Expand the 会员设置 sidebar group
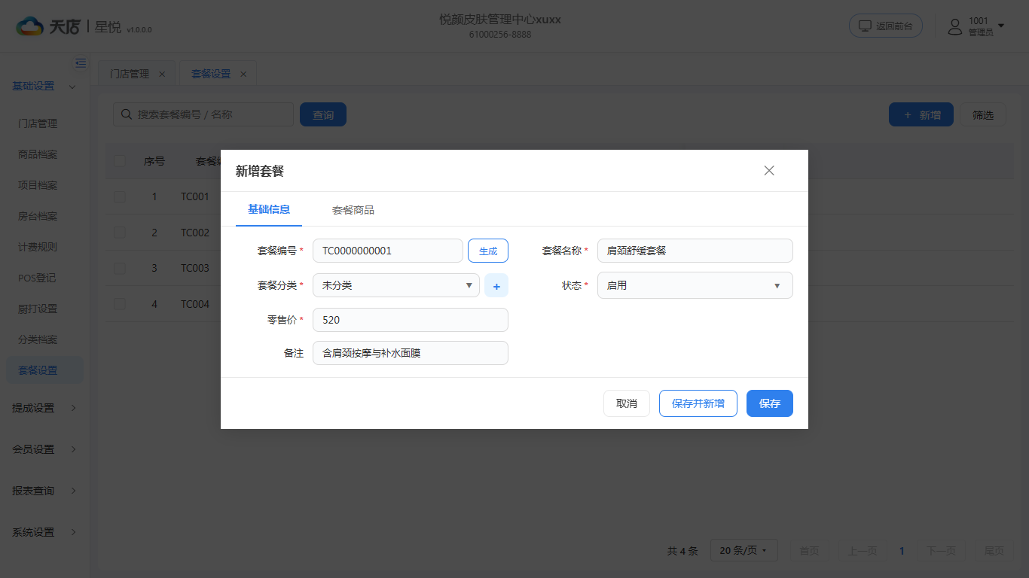Image resolution: width=1029 pixels, height=578 pixels. pos(44,449)
